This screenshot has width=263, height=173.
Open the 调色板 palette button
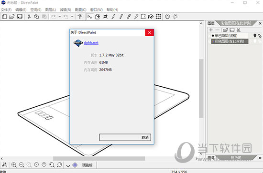click(87, 165)
